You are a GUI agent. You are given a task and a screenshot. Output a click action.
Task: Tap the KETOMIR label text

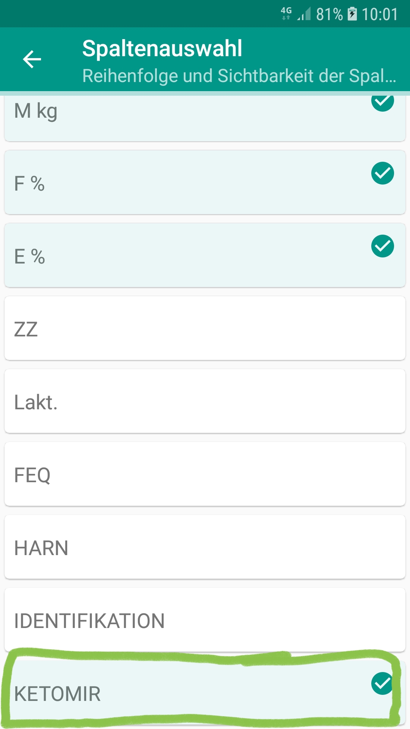[57, 694]
